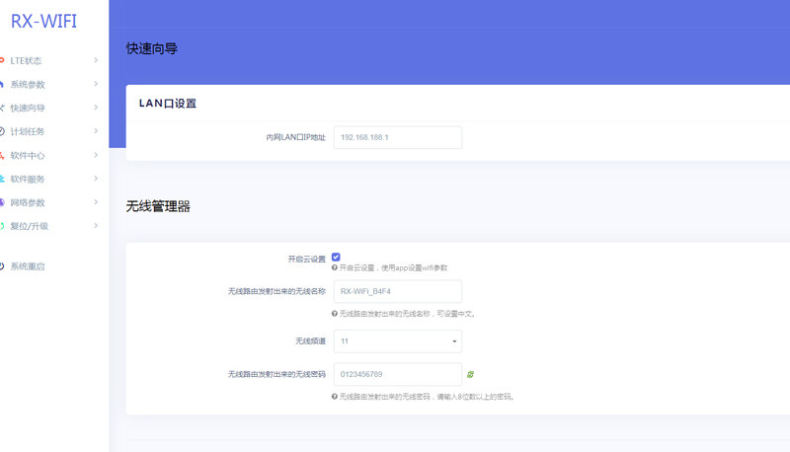This screenshot has height=452, width=790.
Task: Expand 系统参数 menu chevron
Action: (x=96, y=84)
